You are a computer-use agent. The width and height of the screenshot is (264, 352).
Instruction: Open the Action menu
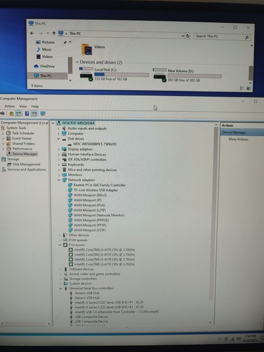click(x=10, y=106)
